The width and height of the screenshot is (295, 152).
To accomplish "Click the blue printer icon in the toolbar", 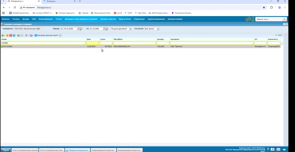I will [27, 35].
